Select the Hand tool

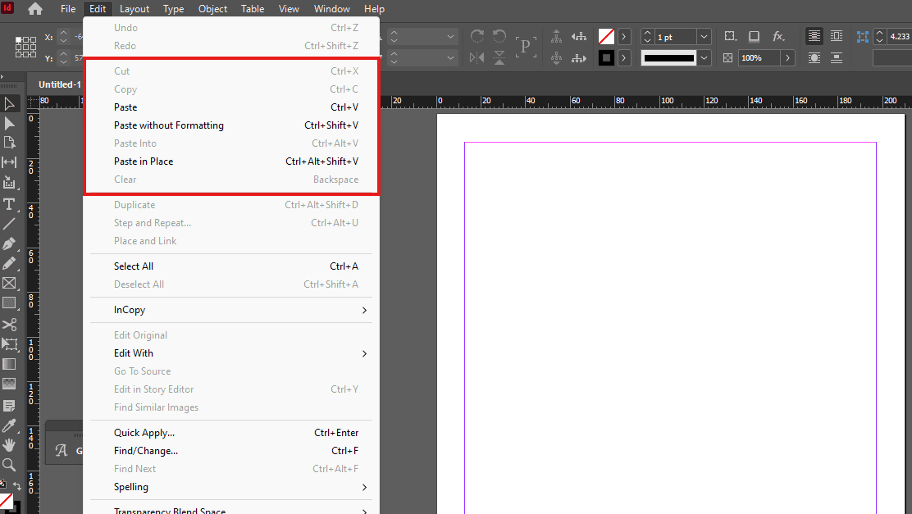click(10, 444)
